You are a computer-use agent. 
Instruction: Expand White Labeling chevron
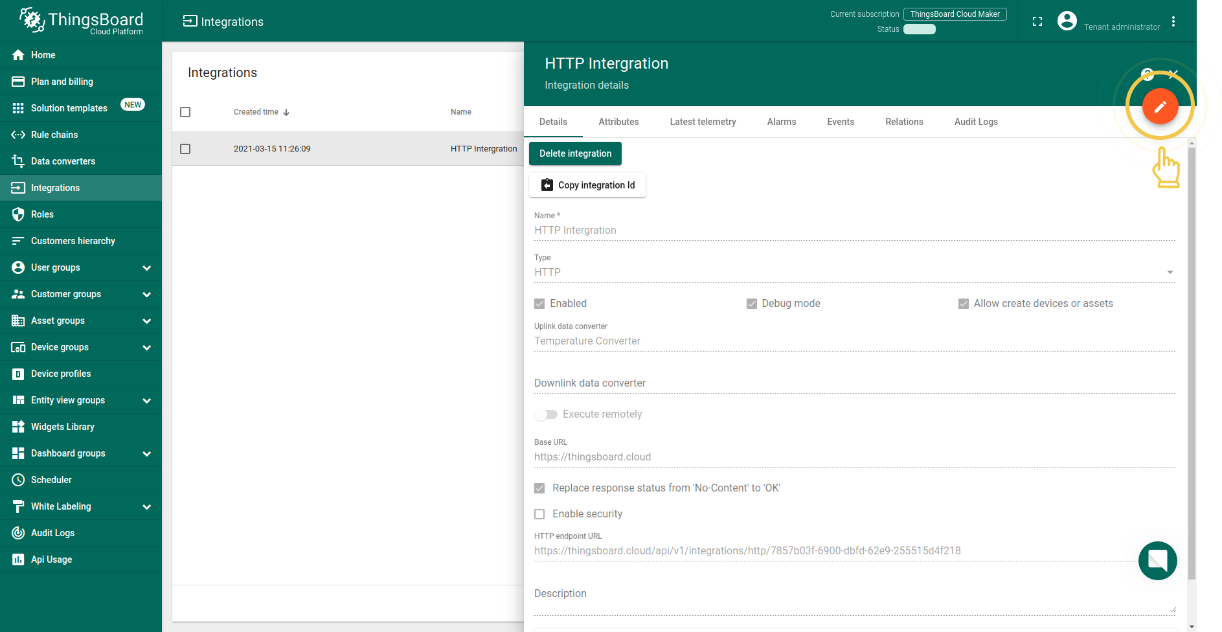pyautogui.click(x=147, y=506)
